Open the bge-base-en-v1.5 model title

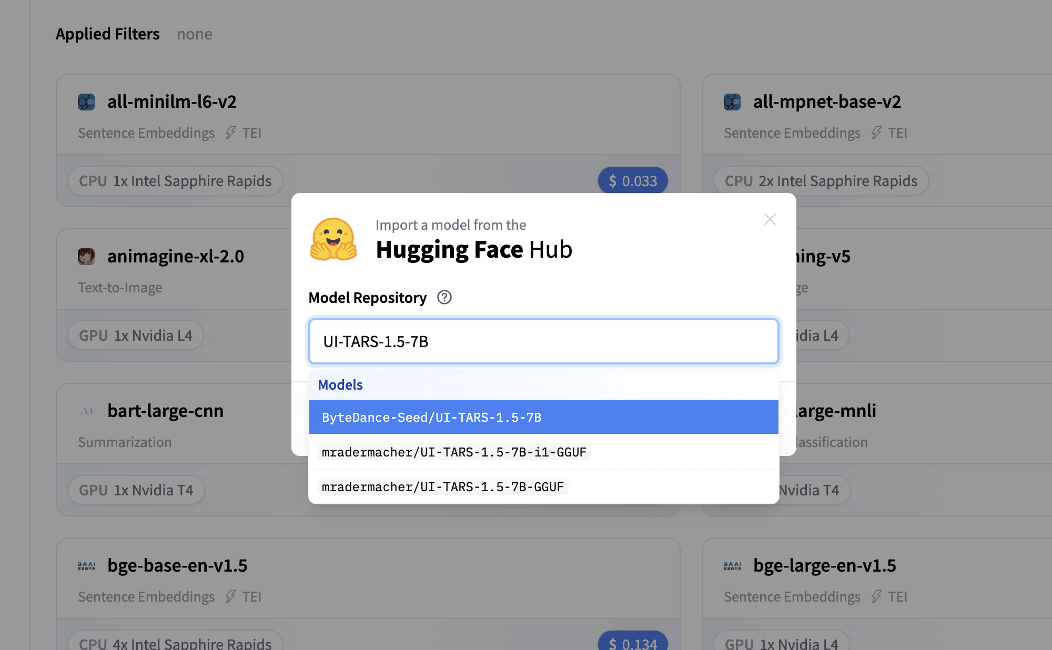coord(177,565)
